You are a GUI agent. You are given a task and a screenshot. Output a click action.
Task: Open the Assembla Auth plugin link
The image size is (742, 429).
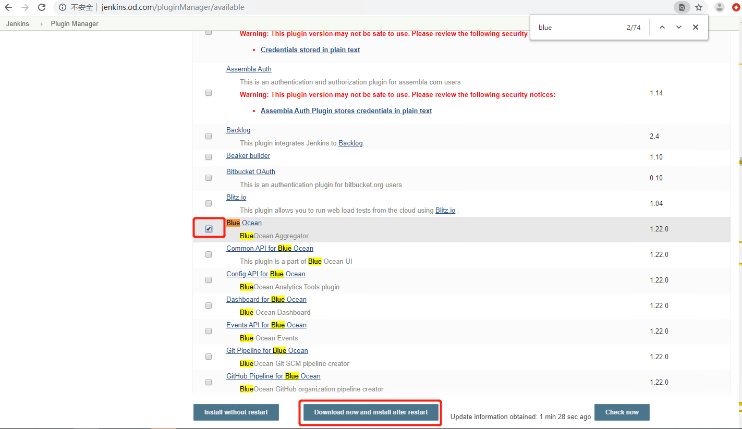[249, 69]
